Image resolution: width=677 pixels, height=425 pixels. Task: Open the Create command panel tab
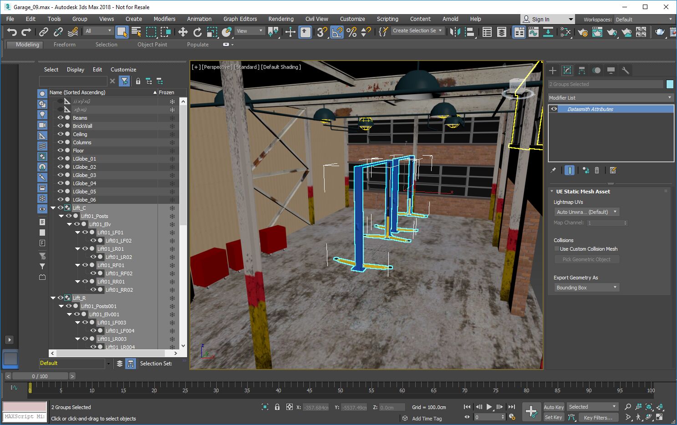tap(553, 71)
